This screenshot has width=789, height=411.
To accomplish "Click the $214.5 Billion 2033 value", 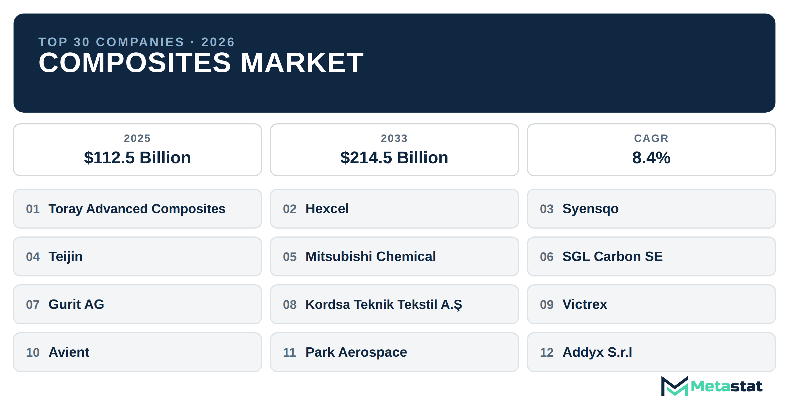I will point(394,158).
